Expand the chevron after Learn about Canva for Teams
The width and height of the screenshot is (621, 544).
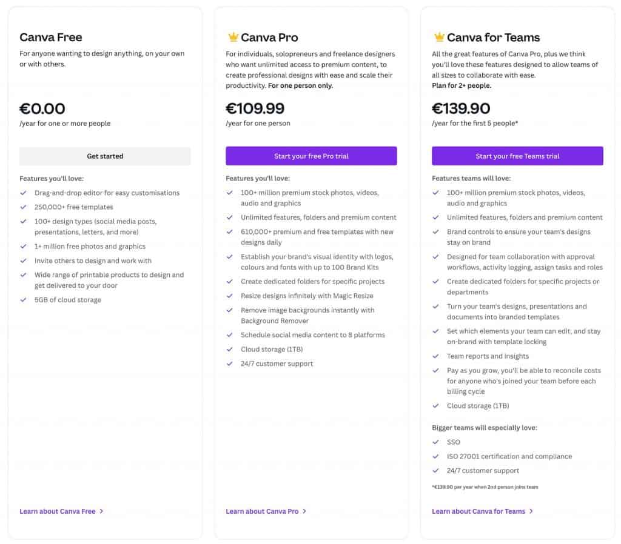pos(531,511)
